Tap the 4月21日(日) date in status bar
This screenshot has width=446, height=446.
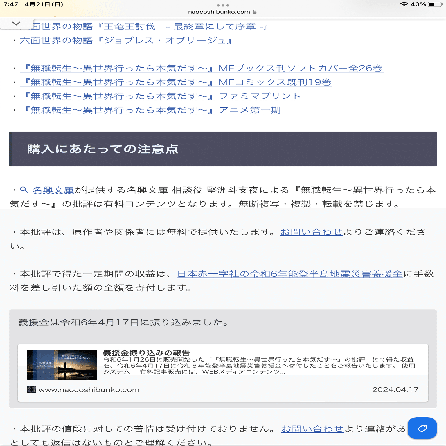[44, 4]
